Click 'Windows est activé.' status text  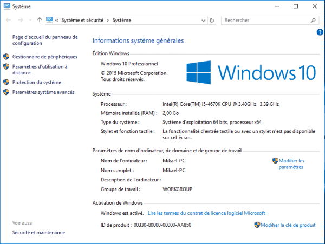pos(122,213)
